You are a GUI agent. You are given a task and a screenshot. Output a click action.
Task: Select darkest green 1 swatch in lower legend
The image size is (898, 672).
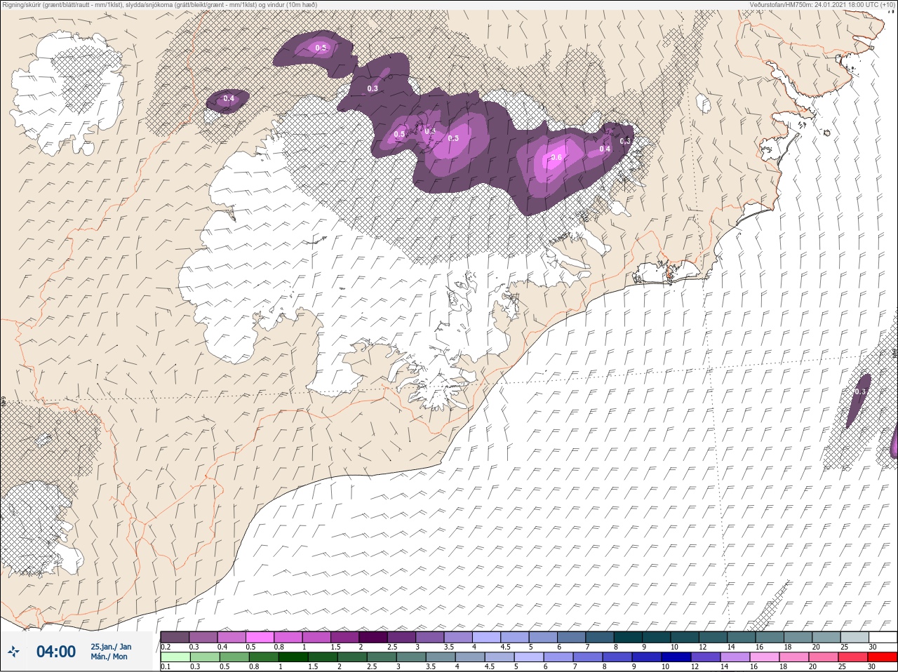293,657
